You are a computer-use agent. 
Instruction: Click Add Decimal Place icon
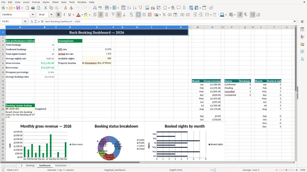[x=182, y=15]
